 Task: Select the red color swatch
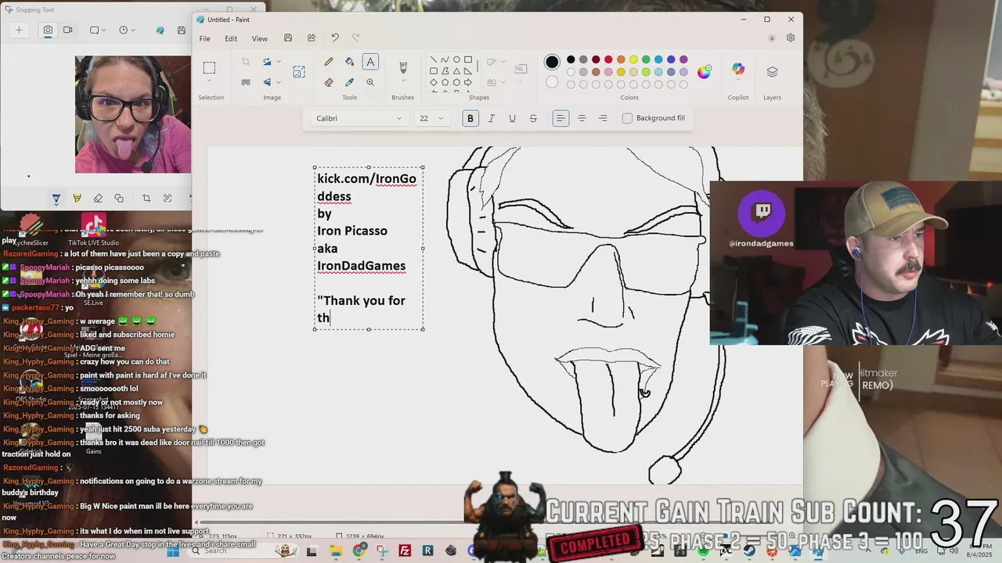coord(608,59)
